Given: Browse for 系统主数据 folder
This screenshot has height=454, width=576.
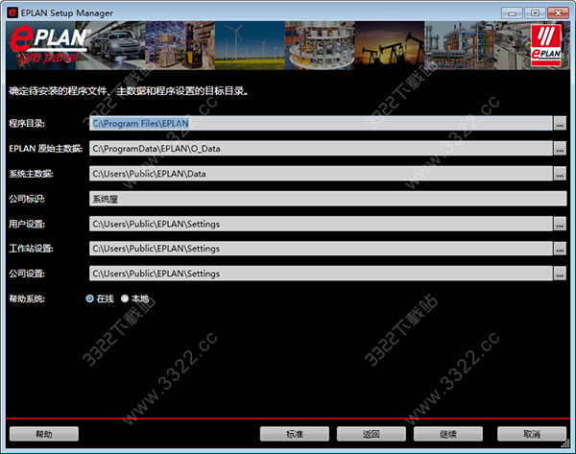Looking at the screenshot, I should tap(560, 174).
